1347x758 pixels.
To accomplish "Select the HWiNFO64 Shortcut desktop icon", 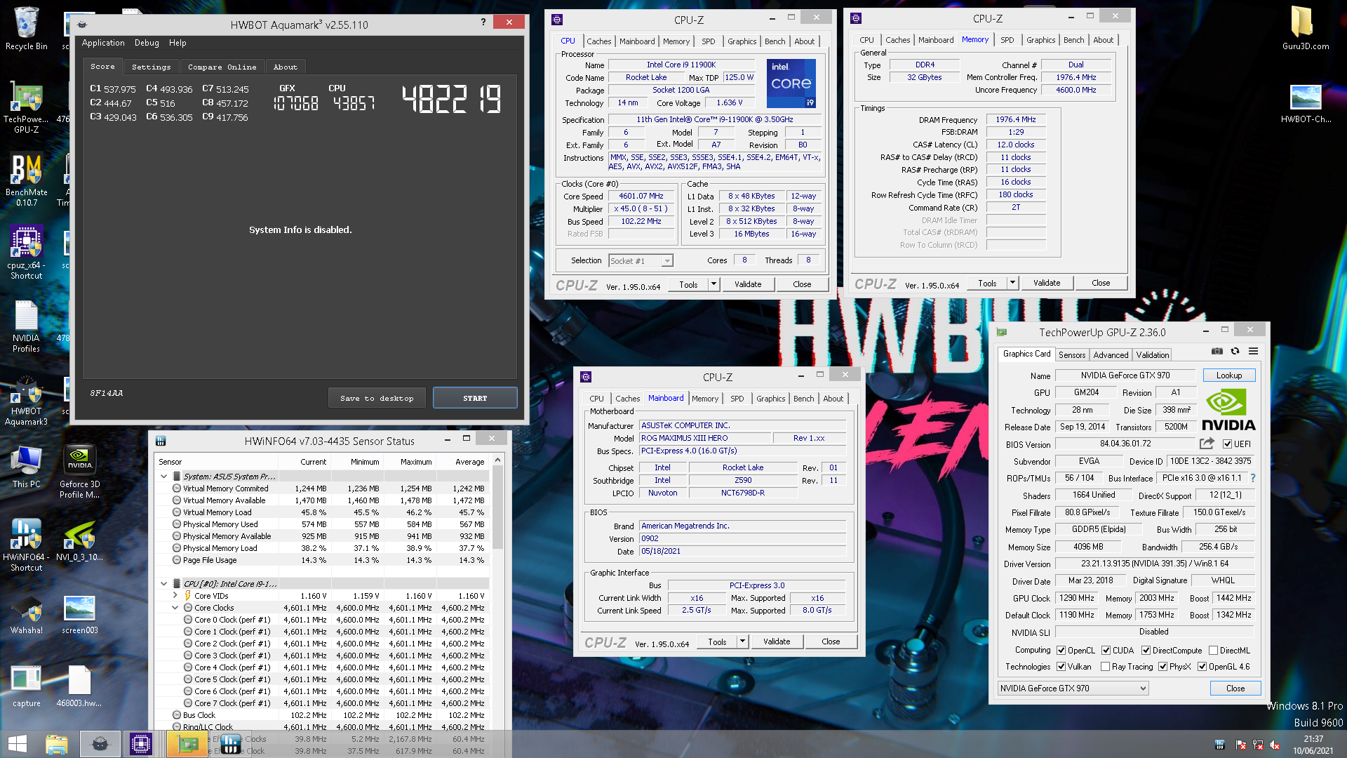I will click(x=27, y=545).
